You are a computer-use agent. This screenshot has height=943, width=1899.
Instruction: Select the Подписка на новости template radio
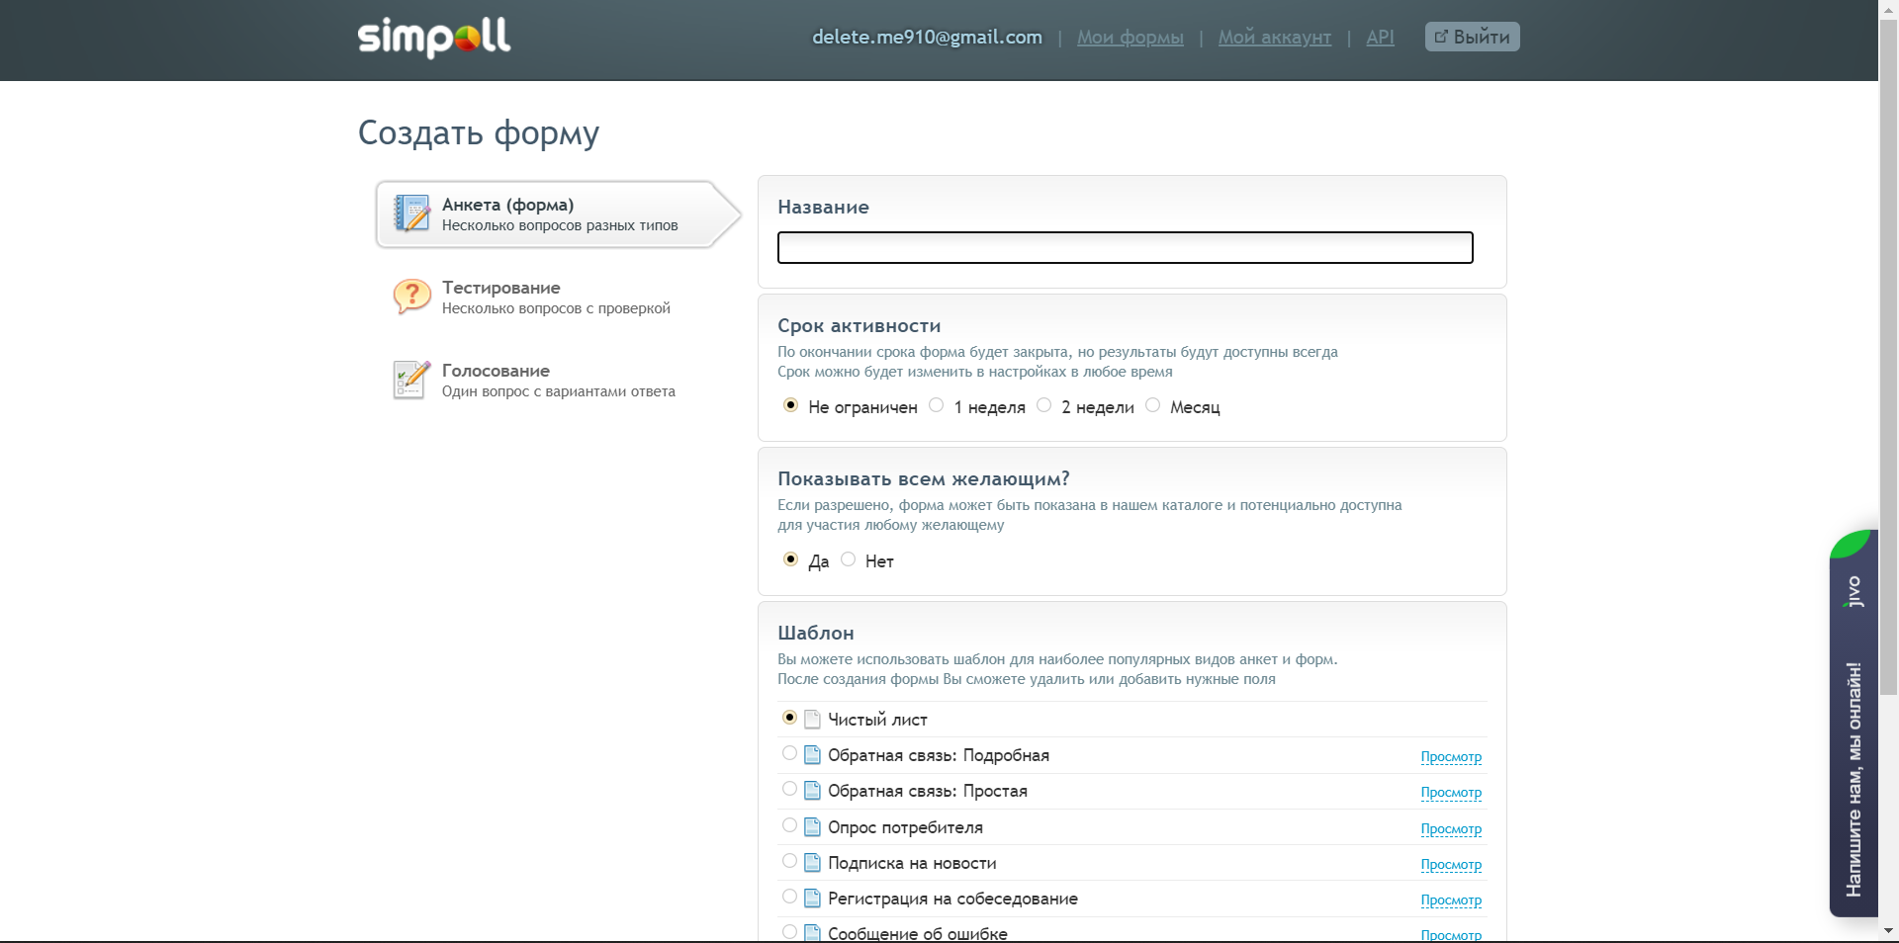click(789, 861)
